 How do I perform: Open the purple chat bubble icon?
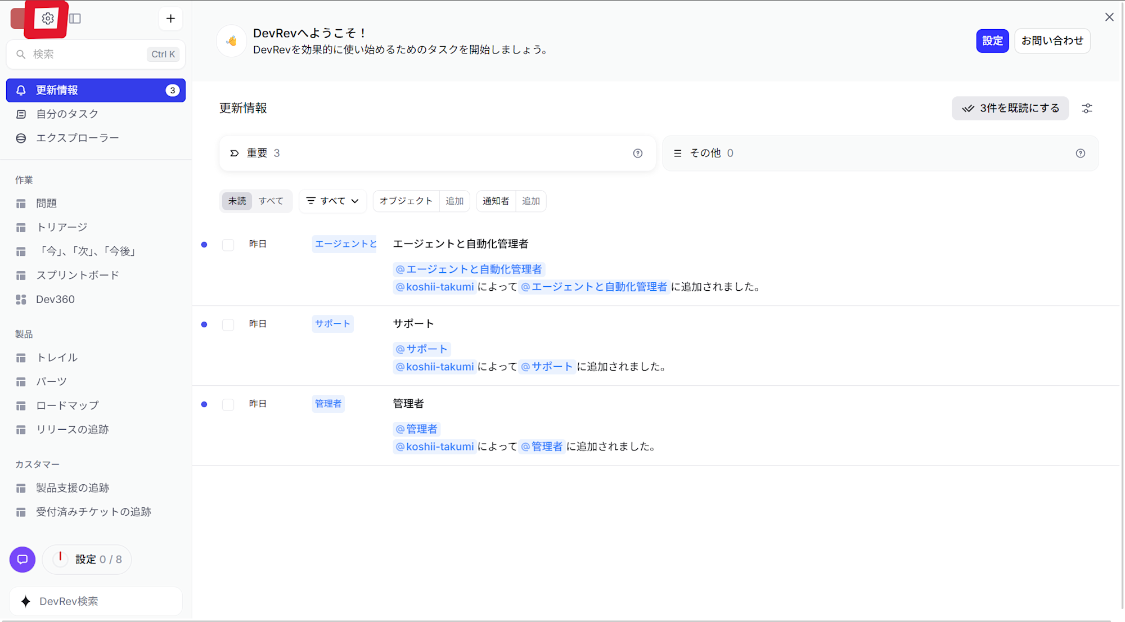(22, 560)
